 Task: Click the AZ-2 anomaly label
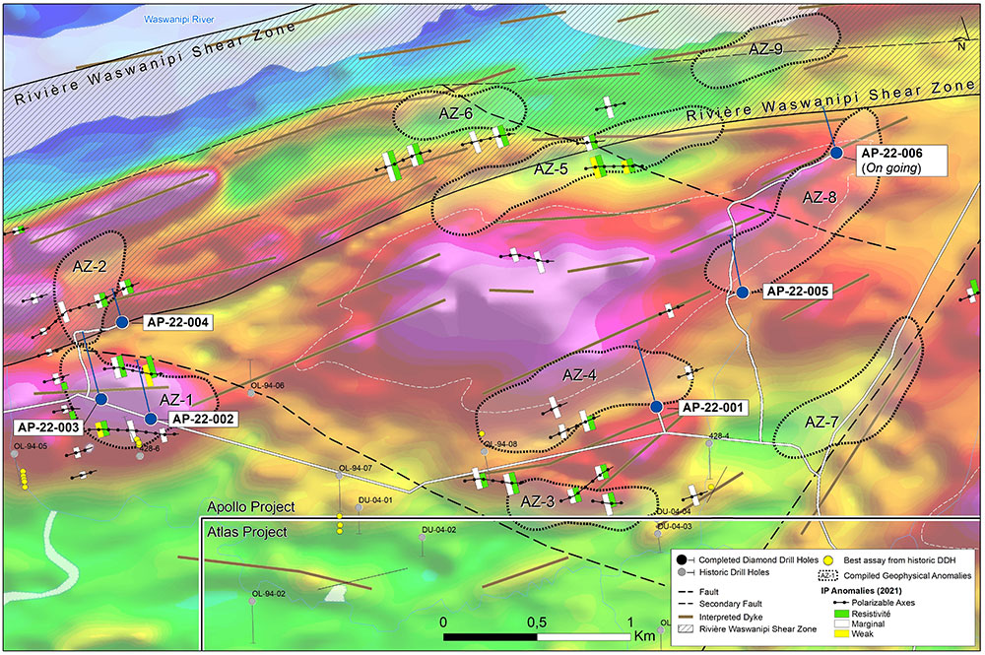(x=90, y=266)
